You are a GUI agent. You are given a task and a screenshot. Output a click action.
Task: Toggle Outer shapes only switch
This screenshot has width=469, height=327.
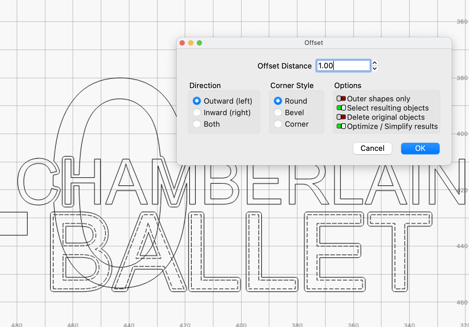click(341, 99)
